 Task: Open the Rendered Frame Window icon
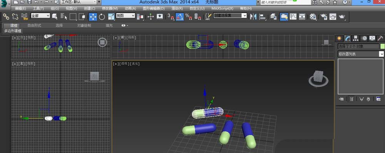tap(333, 17)
